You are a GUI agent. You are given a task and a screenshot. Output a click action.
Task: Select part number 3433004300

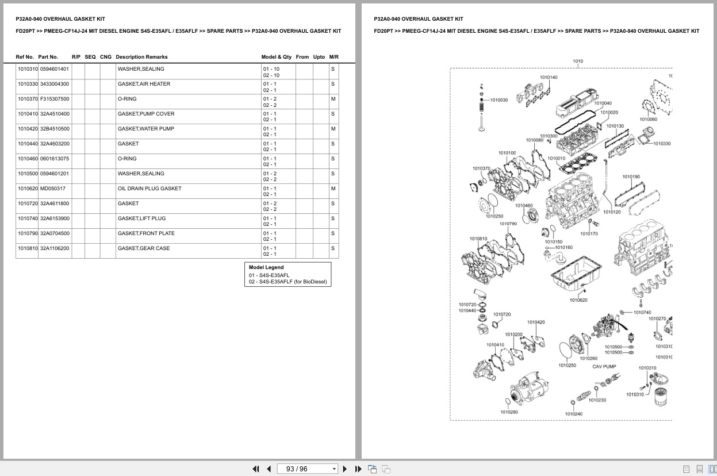click(x=55, y=84)
